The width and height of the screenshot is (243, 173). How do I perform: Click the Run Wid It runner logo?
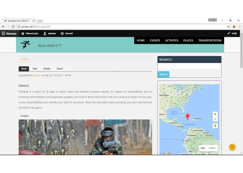tap(25, 45)
